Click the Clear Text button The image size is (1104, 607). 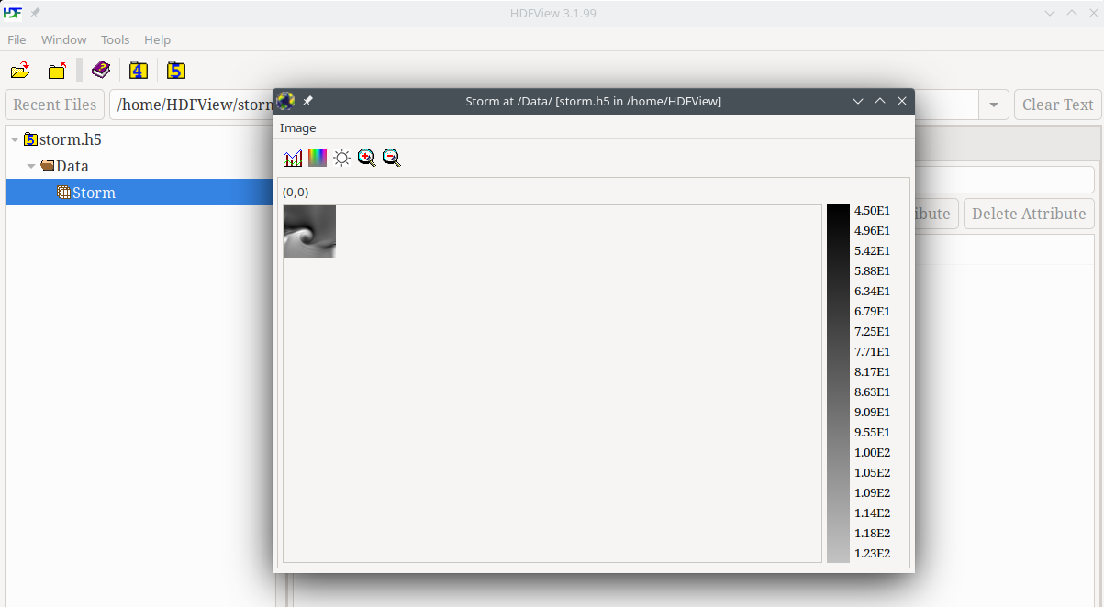click(1057, 105)
